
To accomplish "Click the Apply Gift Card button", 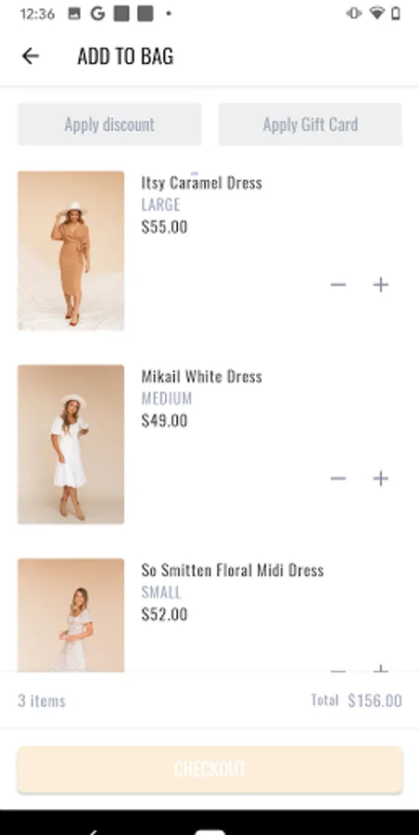I will [310, 124].
